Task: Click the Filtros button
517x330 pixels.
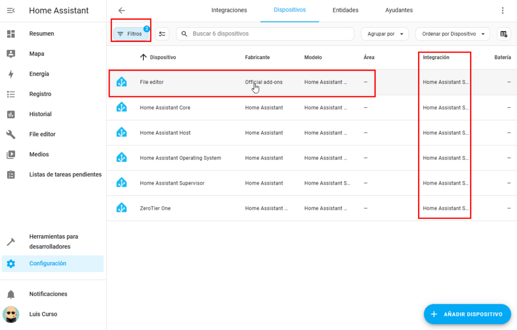Action: pos(130,34)
